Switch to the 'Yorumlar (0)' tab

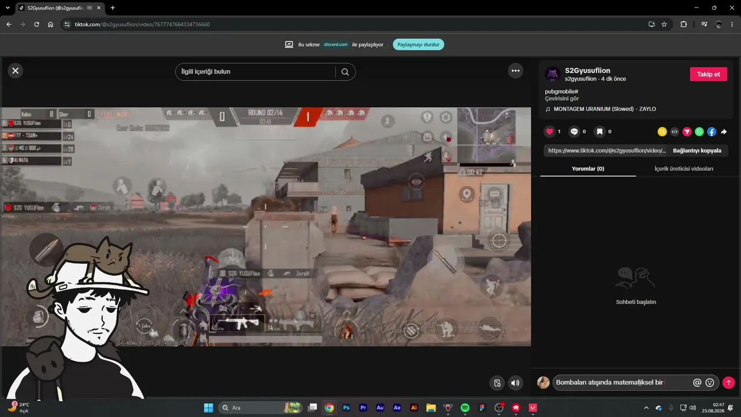(x=588, y=169)
